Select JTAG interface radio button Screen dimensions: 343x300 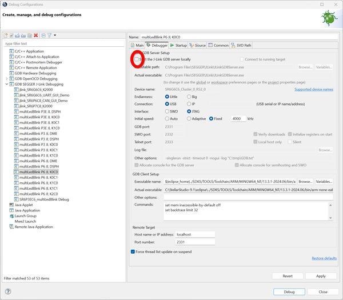pyautogui.click(x=189, y=111)
